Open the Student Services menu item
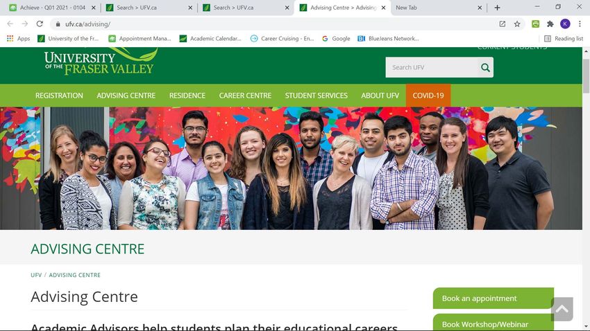This screenshot has width=590, height=331. tap(316, 96)
